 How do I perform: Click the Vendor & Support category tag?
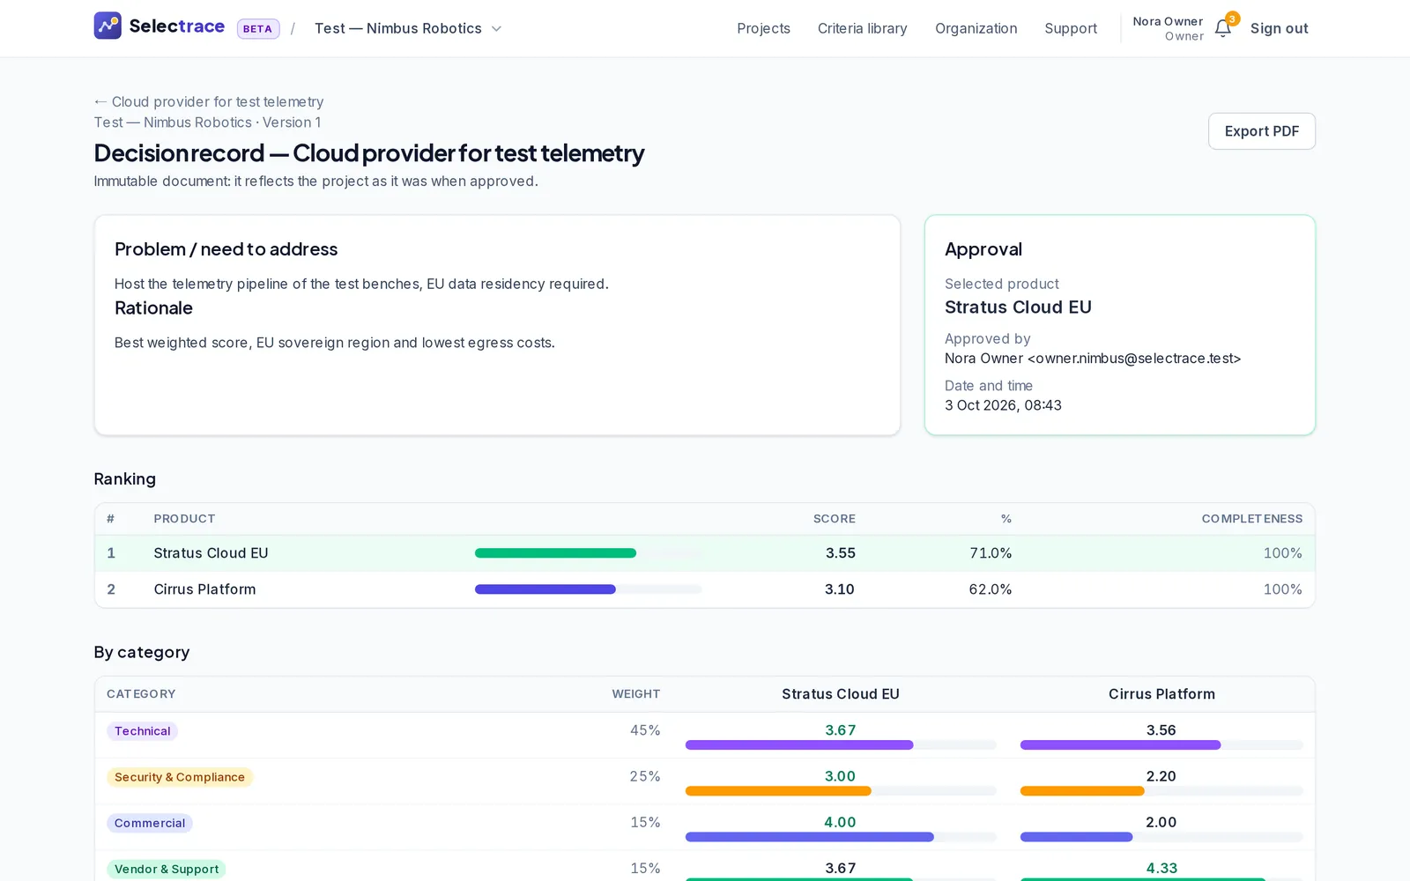pos(167,869)
